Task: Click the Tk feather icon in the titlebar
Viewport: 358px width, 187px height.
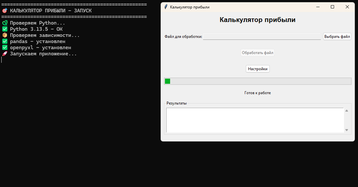Action: pos(166,7)
